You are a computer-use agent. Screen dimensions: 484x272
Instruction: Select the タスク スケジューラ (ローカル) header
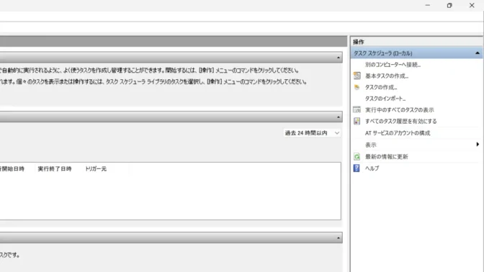tap(382, 53)
